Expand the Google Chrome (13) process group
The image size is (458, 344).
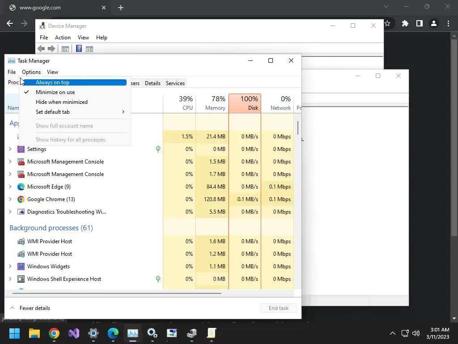(10, 199)
